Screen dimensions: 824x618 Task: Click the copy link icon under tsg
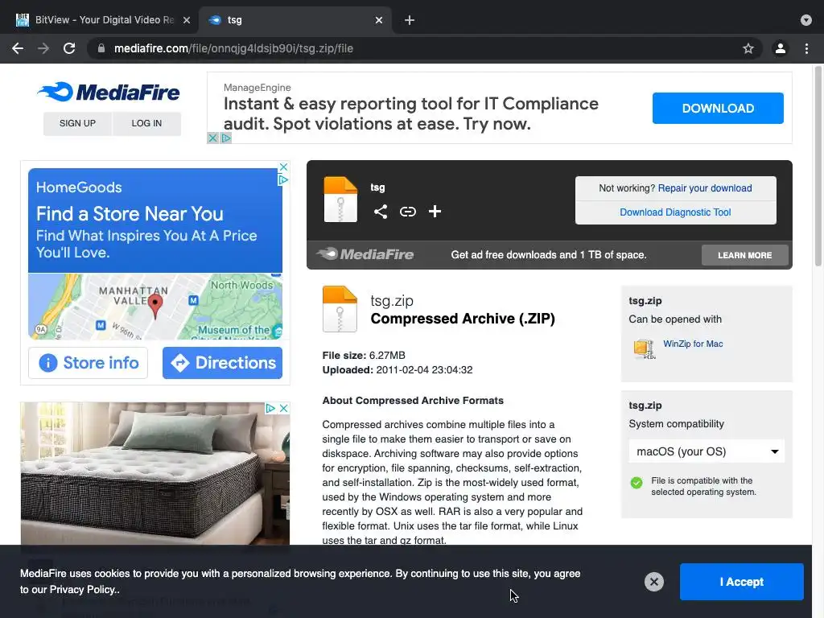tap(408, 212)
